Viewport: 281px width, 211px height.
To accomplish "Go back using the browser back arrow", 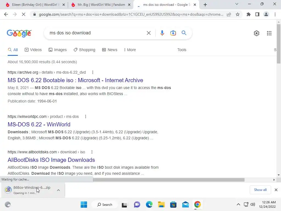I will pos(6,14).
